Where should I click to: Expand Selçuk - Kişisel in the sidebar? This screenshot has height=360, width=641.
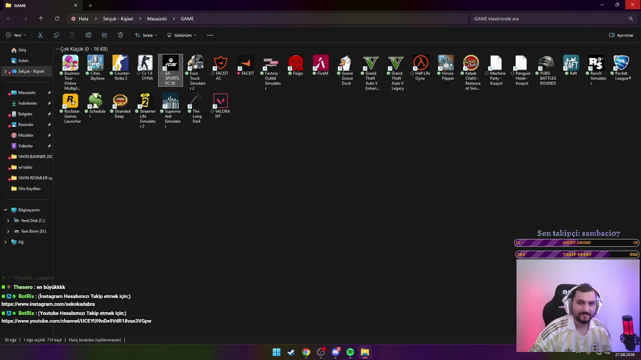coord(6,71)
